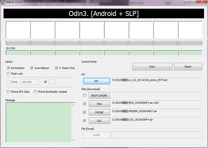Tick the checkbox beside the BOOTLOADER button
The width and height of the screenshot is (208, 148).
point(85,95)
